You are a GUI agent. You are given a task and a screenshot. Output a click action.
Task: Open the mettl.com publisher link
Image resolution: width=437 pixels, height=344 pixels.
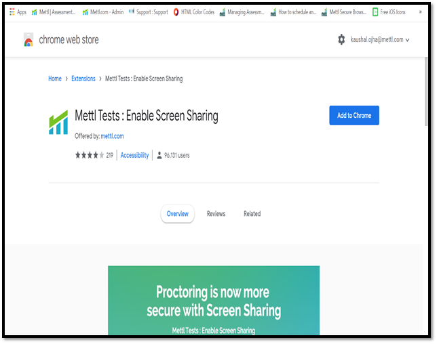point(112,136)
